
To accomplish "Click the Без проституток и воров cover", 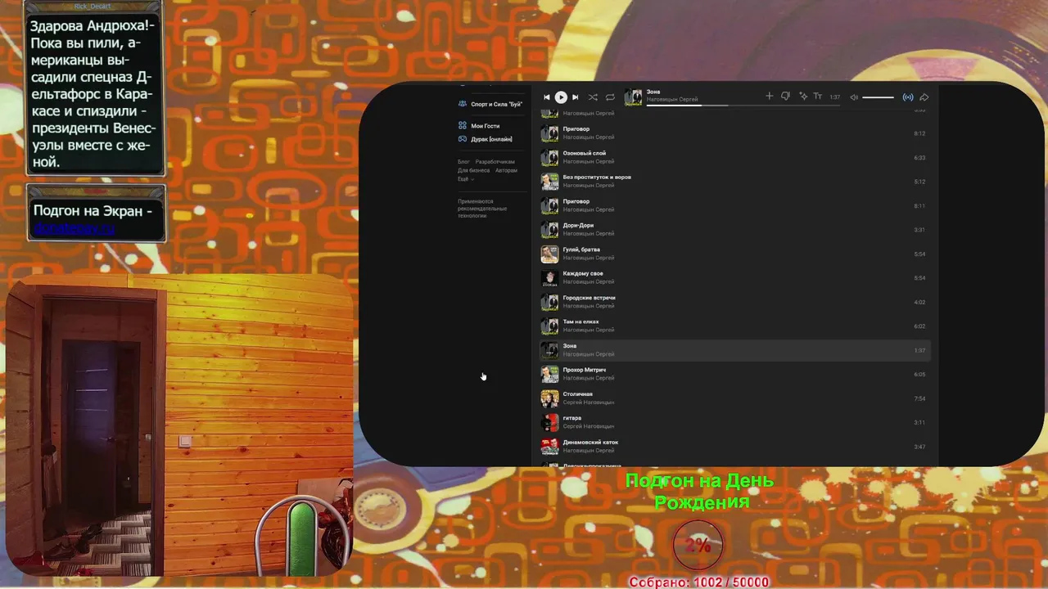I will click(549, 182).
